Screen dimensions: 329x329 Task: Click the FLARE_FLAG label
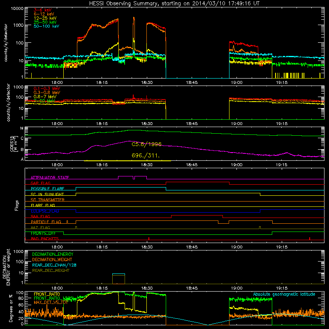point(43,205)
